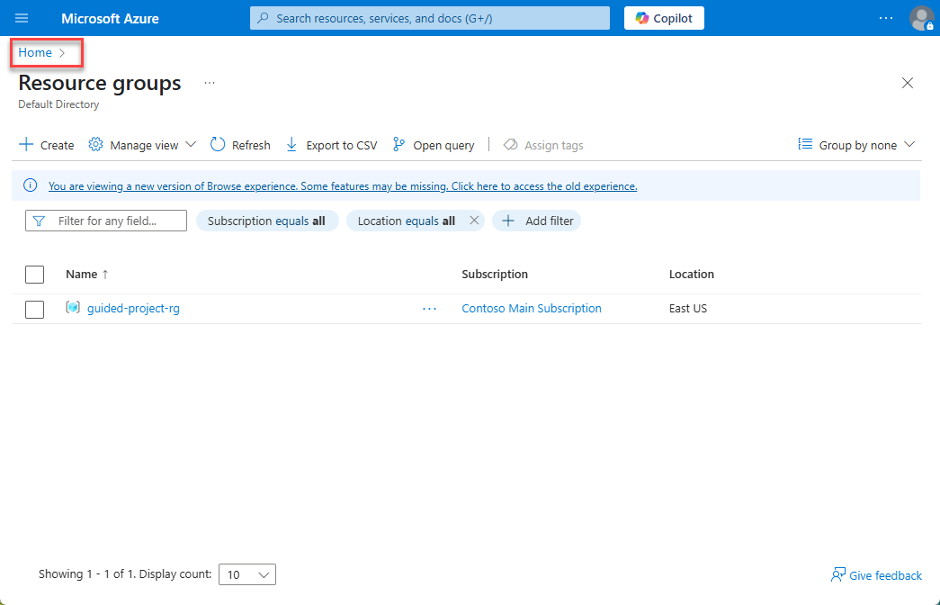Sort by the Subscription column header
Viewport: 940px width, 605px height.
495,275
